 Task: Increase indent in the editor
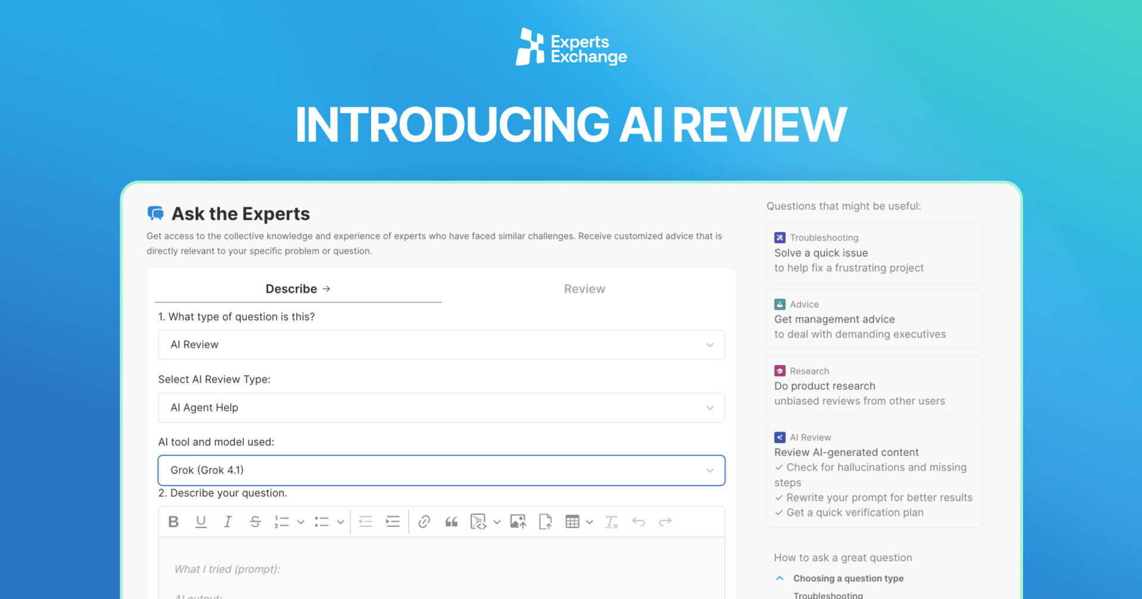pyautogui.click(x=393, y=522)
